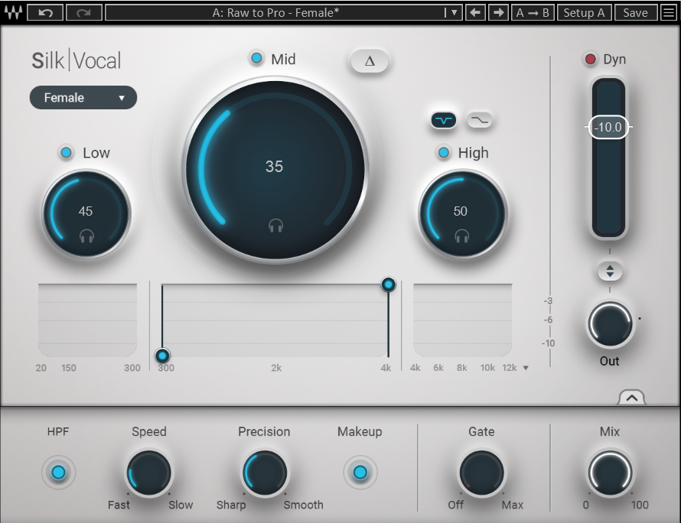Click the Dyn-Out link arrows icon

point(610,271)
